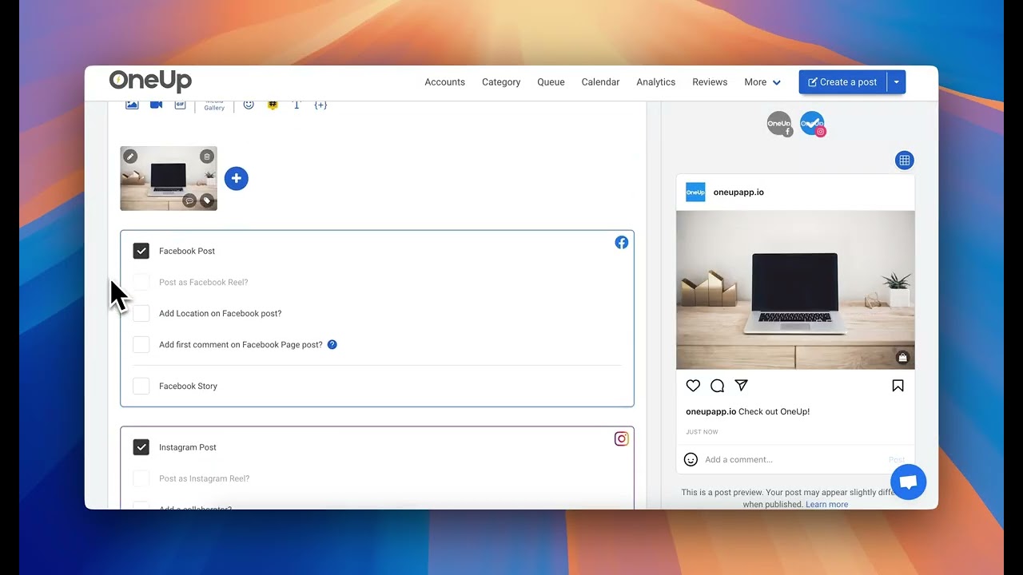This screenshot has width=1023, height=575.
Task: Enable Add first comment on Facebook Page post
Action: coord(141,345)
